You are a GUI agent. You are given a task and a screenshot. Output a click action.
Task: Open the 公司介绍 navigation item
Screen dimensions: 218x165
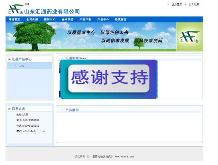[32, 20]
